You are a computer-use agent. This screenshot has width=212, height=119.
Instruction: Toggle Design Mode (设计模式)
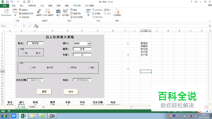pos(66,13)
